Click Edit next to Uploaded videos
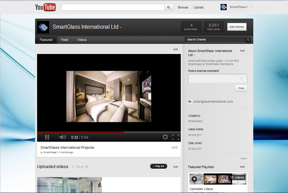The image size is (288, 193). pyautogui.click(x=176, y=167)
